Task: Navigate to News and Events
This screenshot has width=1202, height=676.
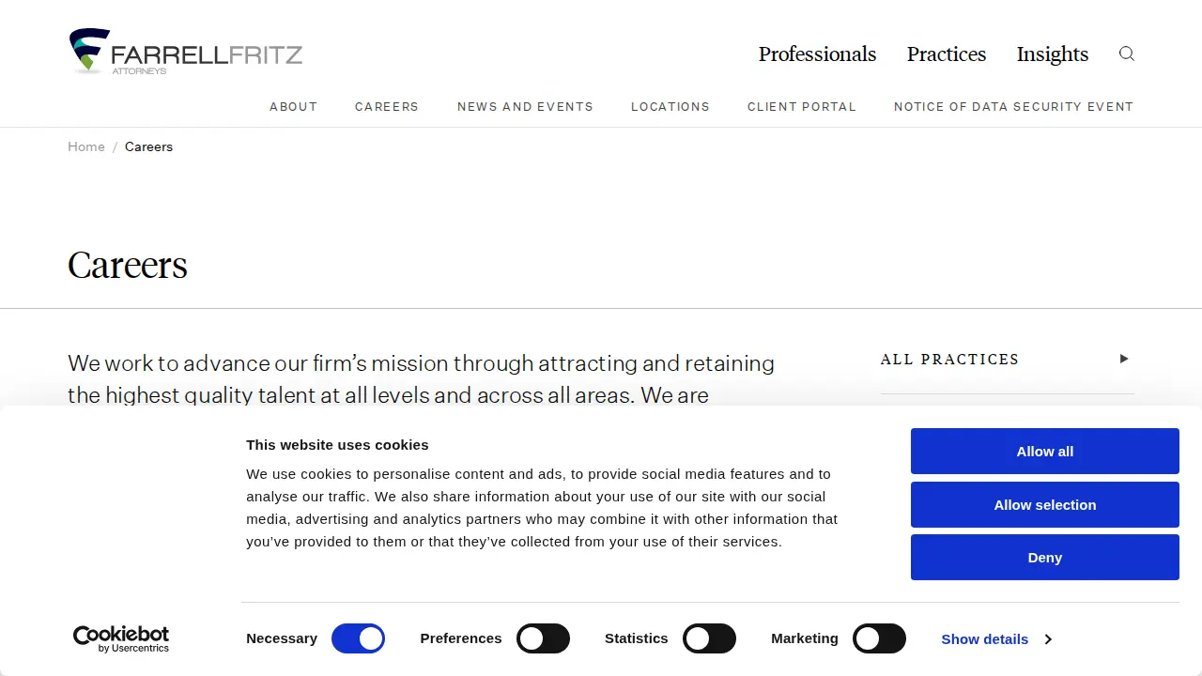Action: tap(525, 107)
